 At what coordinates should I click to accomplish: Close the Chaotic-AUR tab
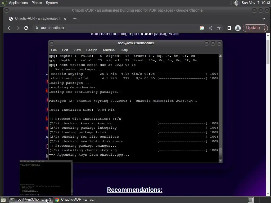(65, 19)
